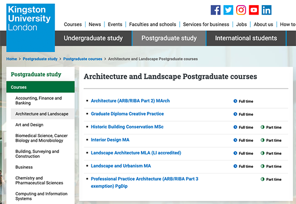Image resolution: width=296 pixels, height=204 pixels.
Task: Select Courses in the green sidebar
Action: pyautogui.click(x=41, y=87)
